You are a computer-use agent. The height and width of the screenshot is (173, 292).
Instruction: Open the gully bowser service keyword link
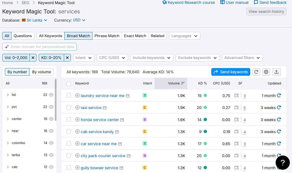coord(99,168)
